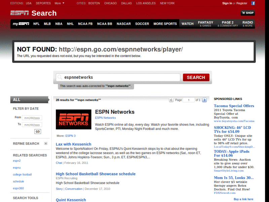
Task: Open the Mom Is 55 ad
Action: [234, 178]
